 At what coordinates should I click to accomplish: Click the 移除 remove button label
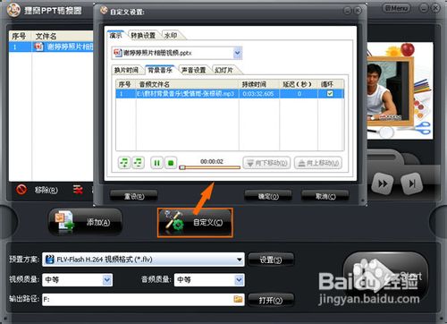(x=46, y=190)
